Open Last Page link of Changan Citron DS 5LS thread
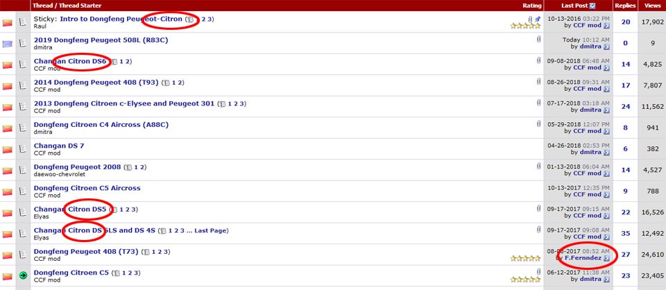This screenshot has height=290, width=666. click(210, 230)
